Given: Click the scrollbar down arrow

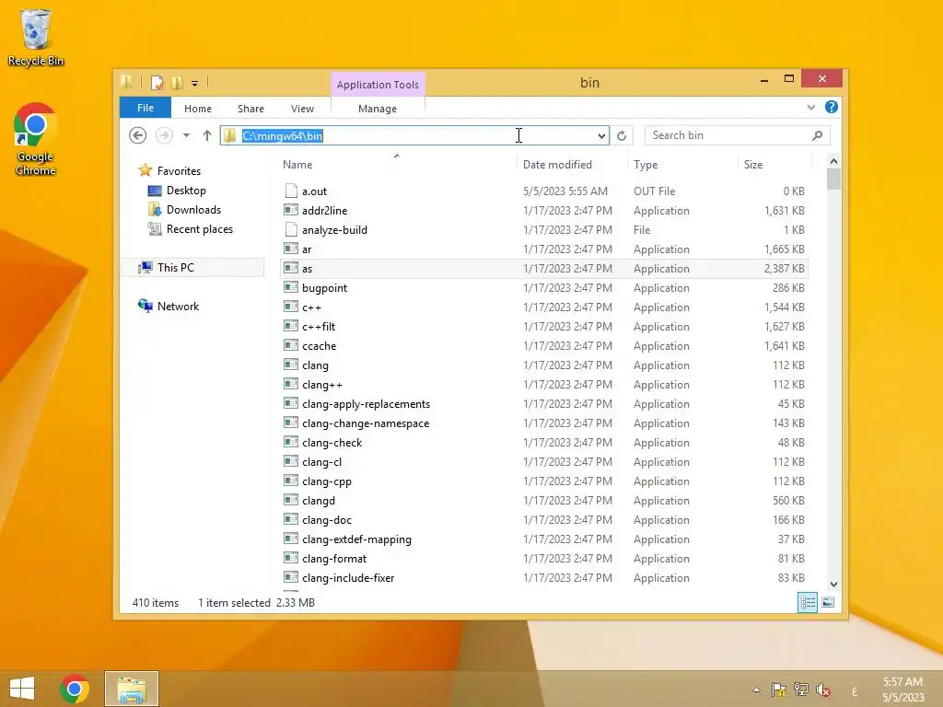Looking at the screenshot, I should pyautogui.click(x=833, y=585).
